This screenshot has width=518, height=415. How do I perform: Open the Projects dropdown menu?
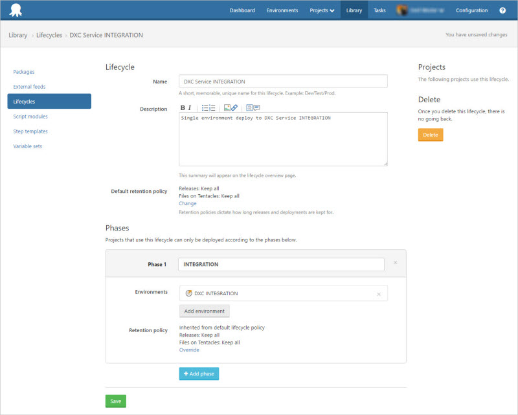click(x=322, y=10)
